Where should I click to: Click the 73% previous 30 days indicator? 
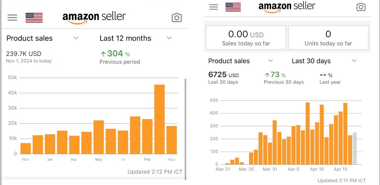pos(275,75)
